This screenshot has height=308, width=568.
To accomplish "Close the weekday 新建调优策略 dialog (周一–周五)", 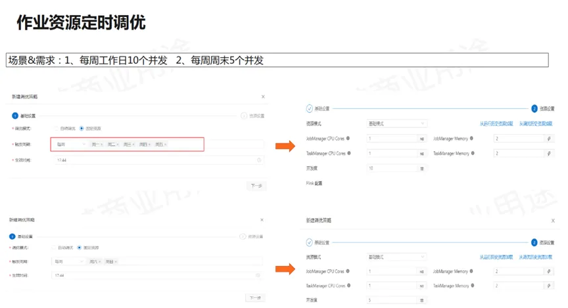I will [x=263, y=97].
